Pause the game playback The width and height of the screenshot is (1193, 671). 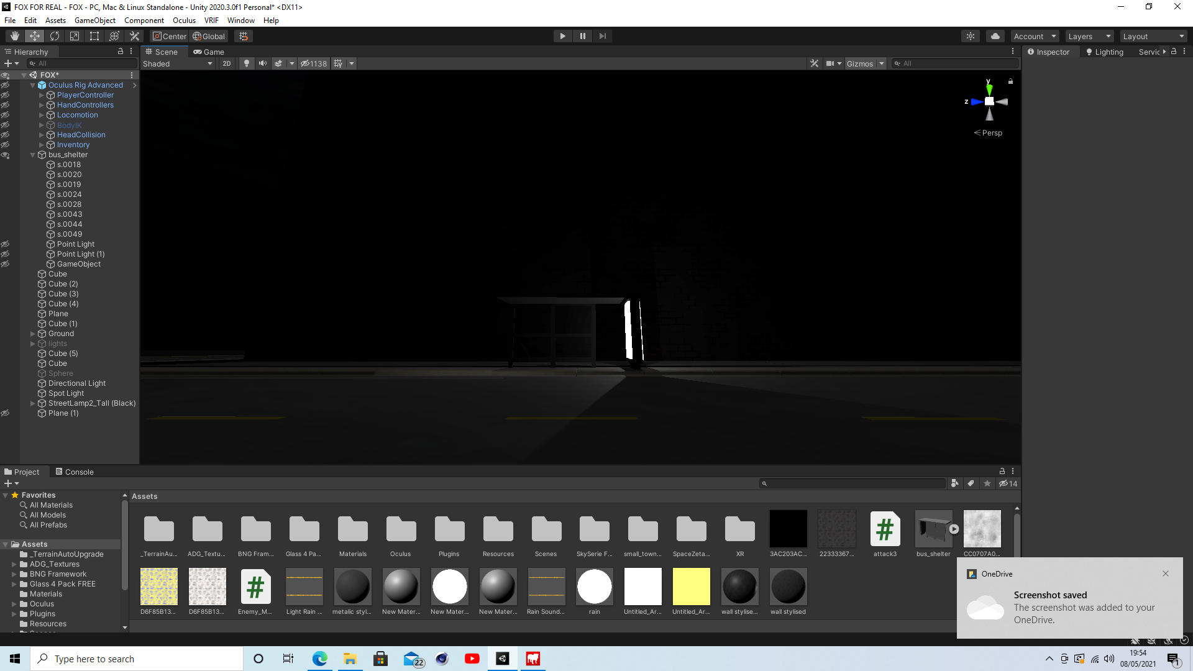[x=582, y=36]
